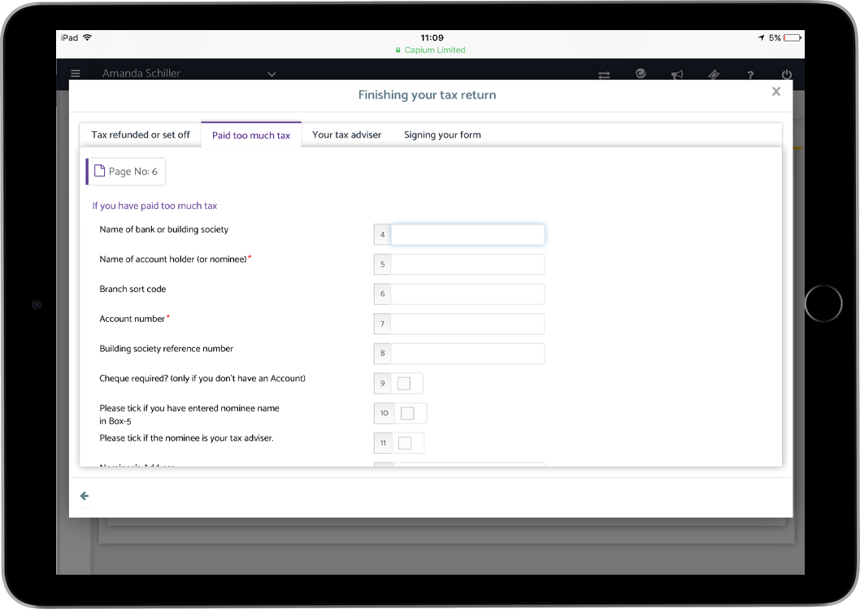Select the Paid too much tax tab
This screenshot has height=609, width=860.
pos(251,135)
